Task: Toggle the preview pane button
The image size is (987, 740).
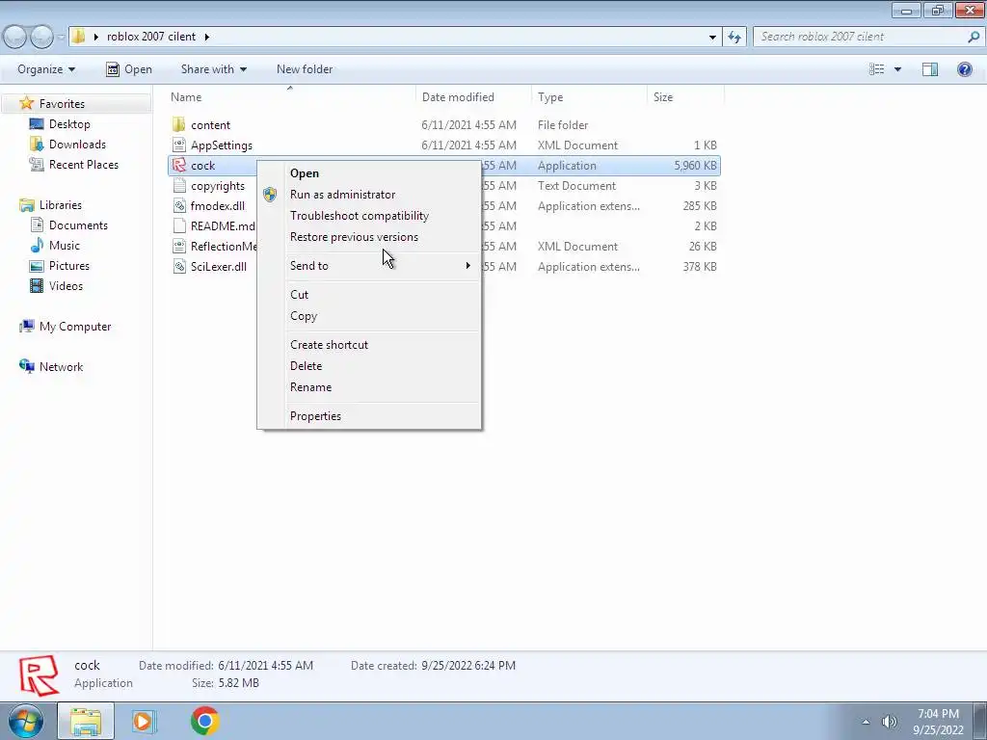Action: tap(930, 69)
